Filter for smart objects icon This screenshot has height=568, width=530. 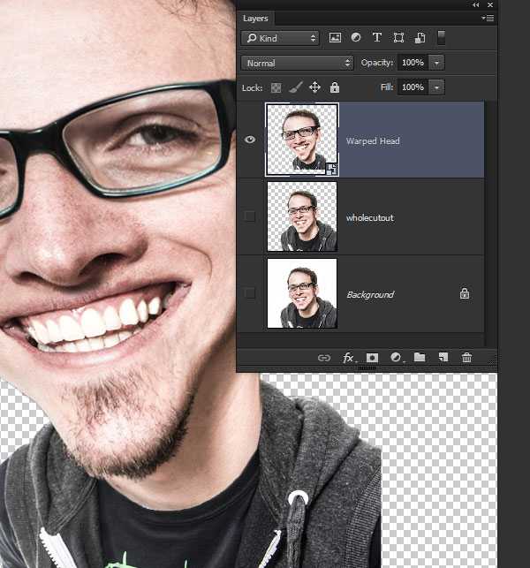click(x=420, y=38)
